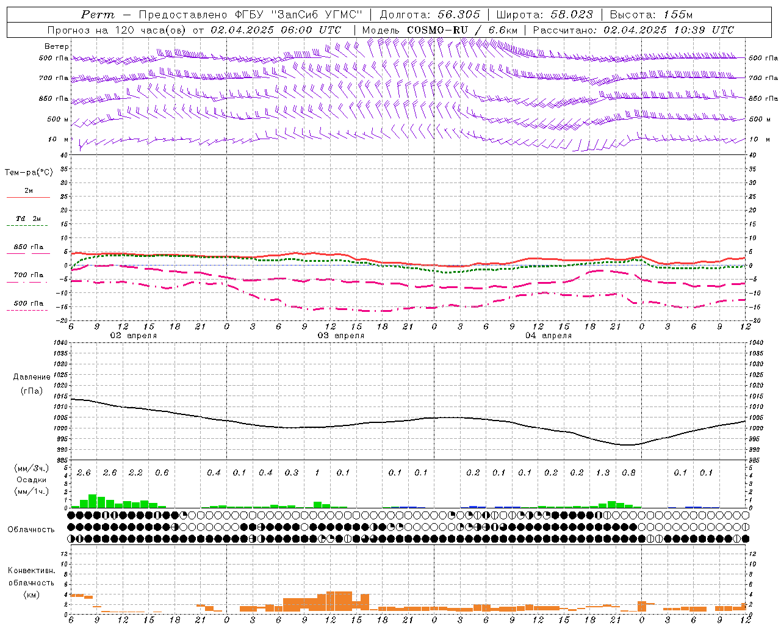Click the station name "Perm" in header

(x=98, y=15)
